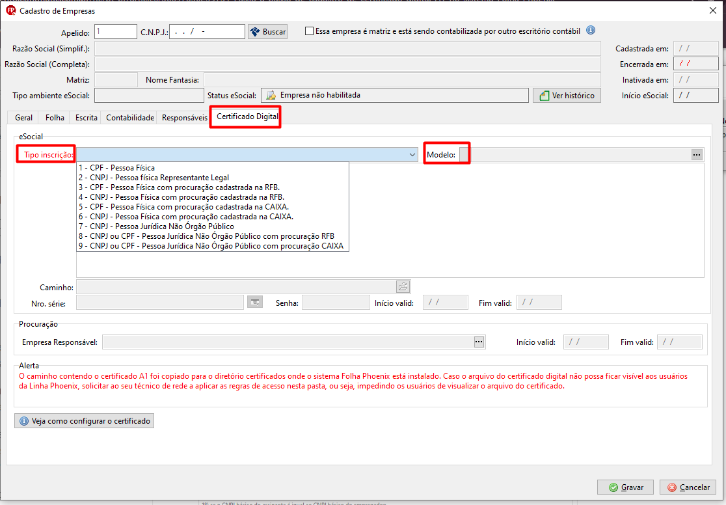The width and height of the screenshot is (726, 505).
Task: Click the Inativada em date field
Action: click(696, 79)
